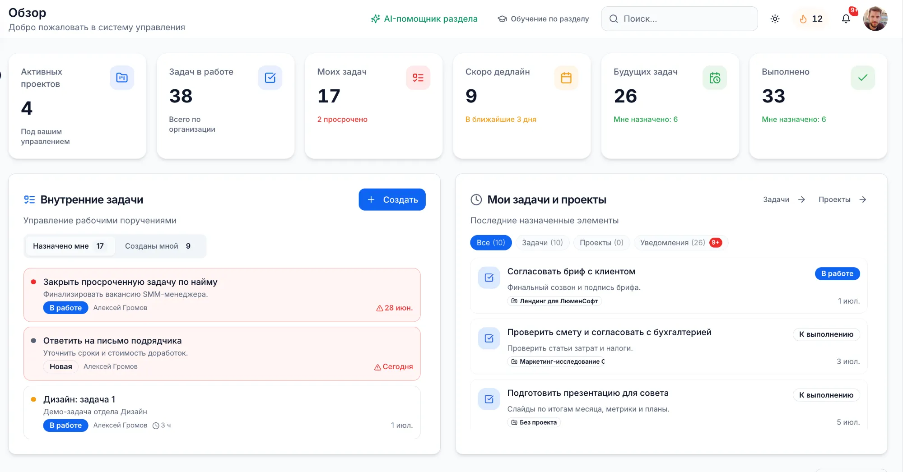Click the Новая status badge
Image resolution: width=903 pixels, height=472 pixels.
tap(61, 367)
